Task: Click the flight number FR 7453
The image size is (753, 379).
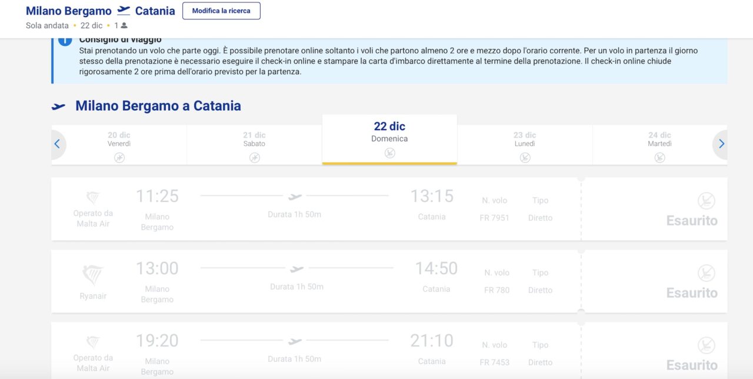Action: [x=494, y=363]
